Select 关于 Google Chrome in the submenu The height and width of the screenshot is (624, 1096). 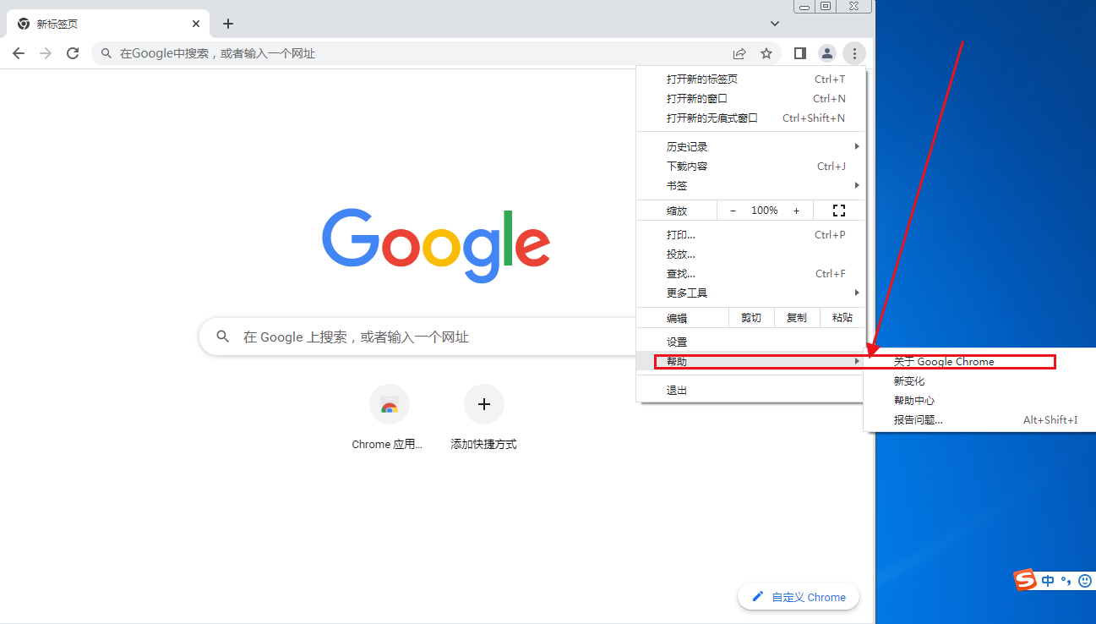pos(979,361)
